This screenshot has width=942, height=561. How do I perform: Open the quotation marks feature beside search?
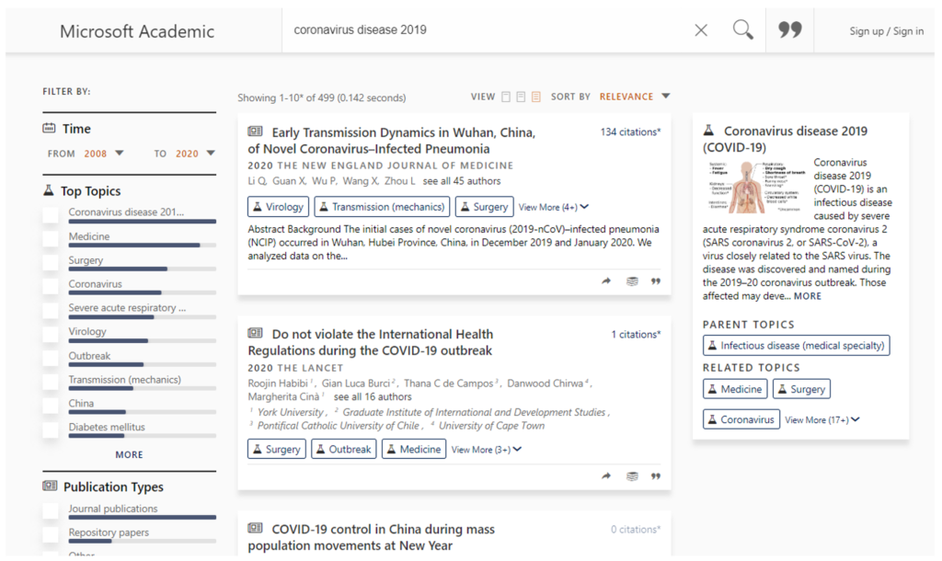pos(789,29)
